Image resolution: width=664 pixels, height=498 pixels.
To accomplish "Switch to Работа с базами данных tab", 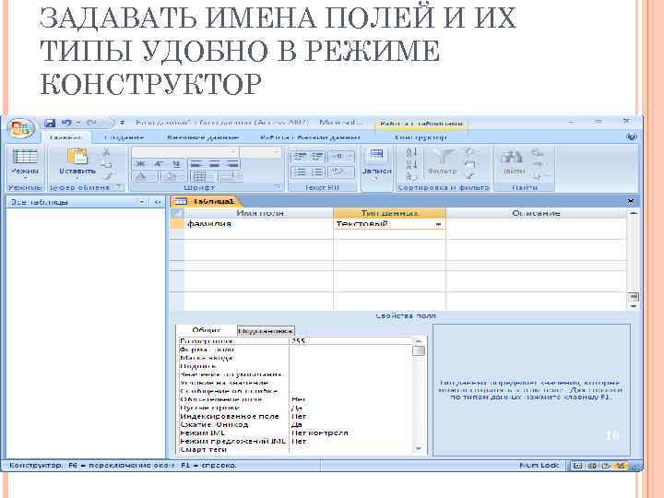I will tap(310, 137).
